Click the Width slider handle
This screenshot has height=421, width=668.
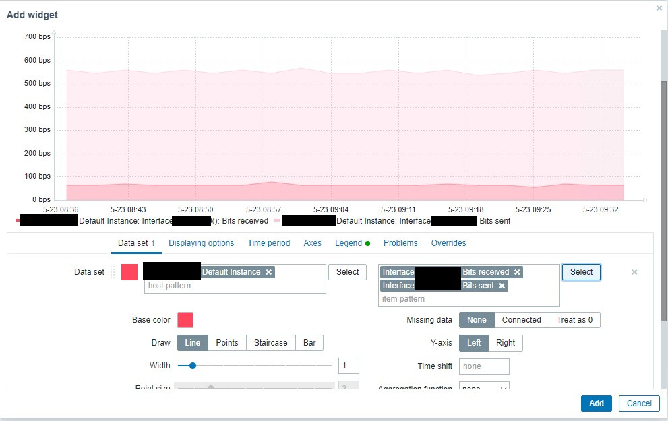193,366
